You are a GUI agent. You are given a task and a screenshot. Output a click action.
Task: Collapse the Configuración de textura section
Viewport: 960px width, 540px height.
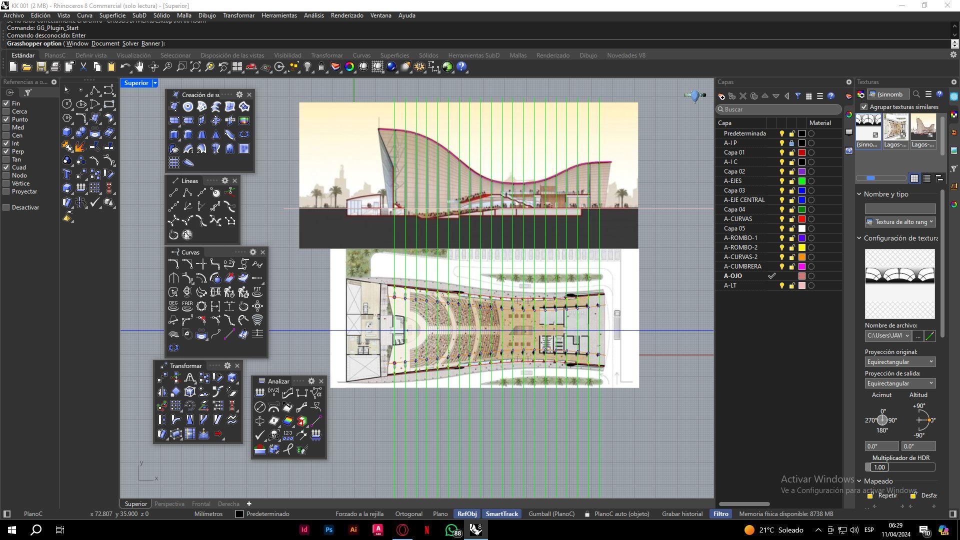pyautogui.click(x=859, y=238)
